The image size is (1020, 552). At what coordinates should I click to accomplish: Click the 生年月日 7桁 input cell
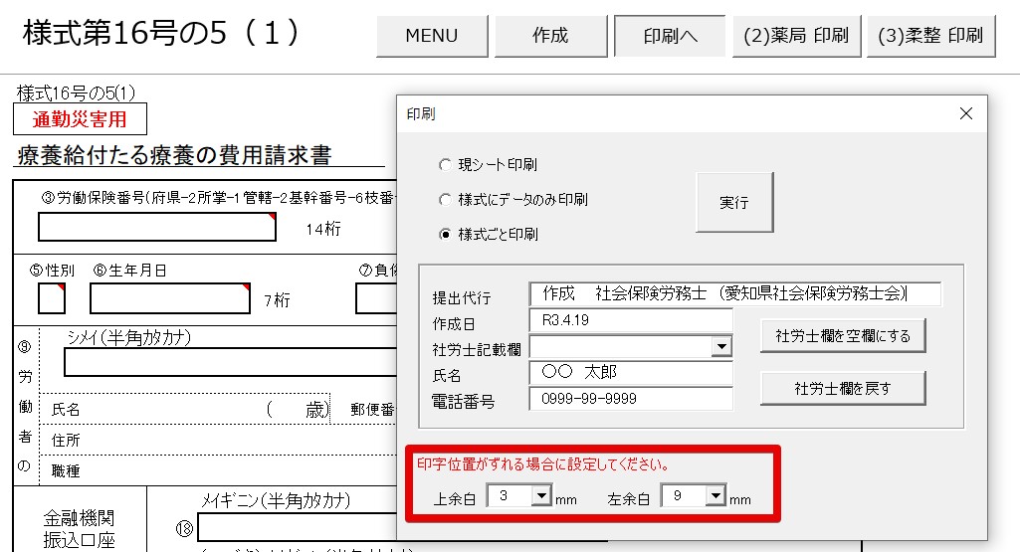(x=170, y=298)
